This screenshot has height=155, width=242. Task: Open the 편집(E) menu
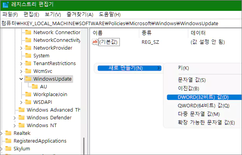coord(31,15)
